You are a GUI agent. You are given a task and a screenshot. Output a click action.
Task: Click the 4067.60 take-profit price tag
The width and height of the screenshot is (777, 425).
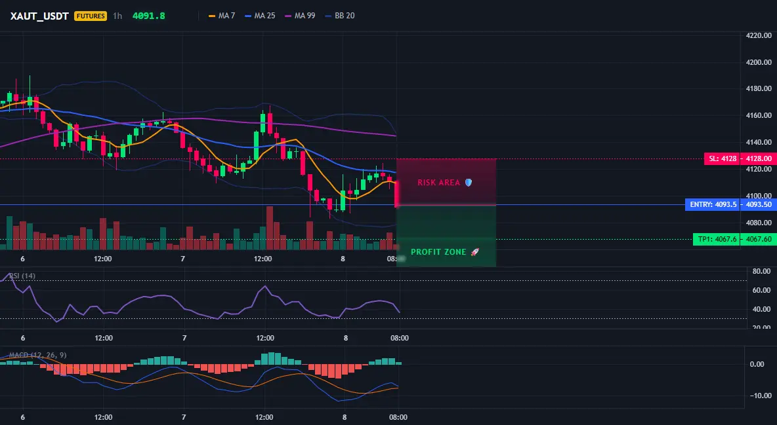759,240
